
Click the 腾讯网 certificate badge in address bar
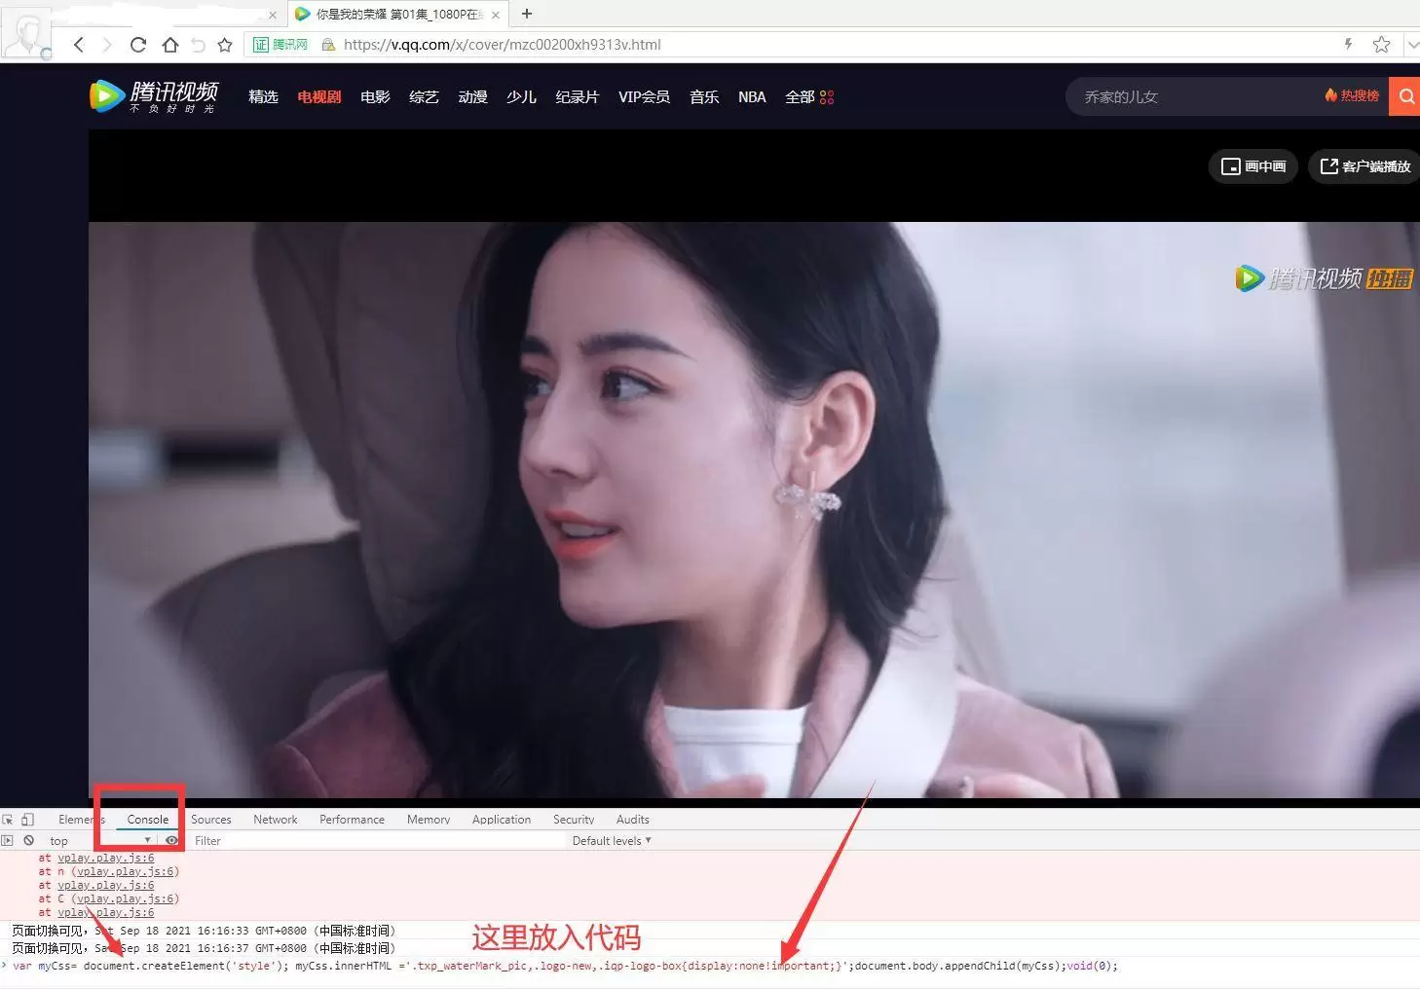[x=280, y=45]
